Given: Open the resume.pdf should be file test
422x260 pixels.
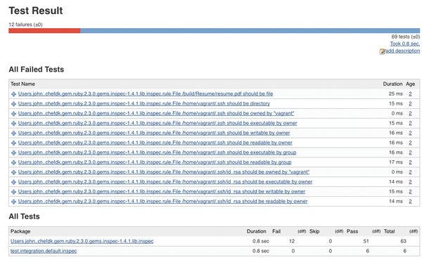Looking at the screenshot, I should pos(146,93).
